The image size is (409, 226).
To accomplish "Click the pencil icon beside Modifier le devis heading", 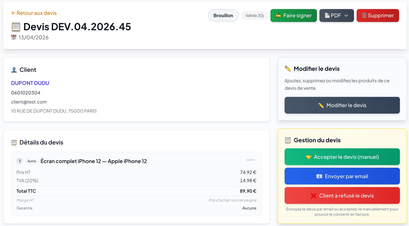I will [x=288, y=69].
